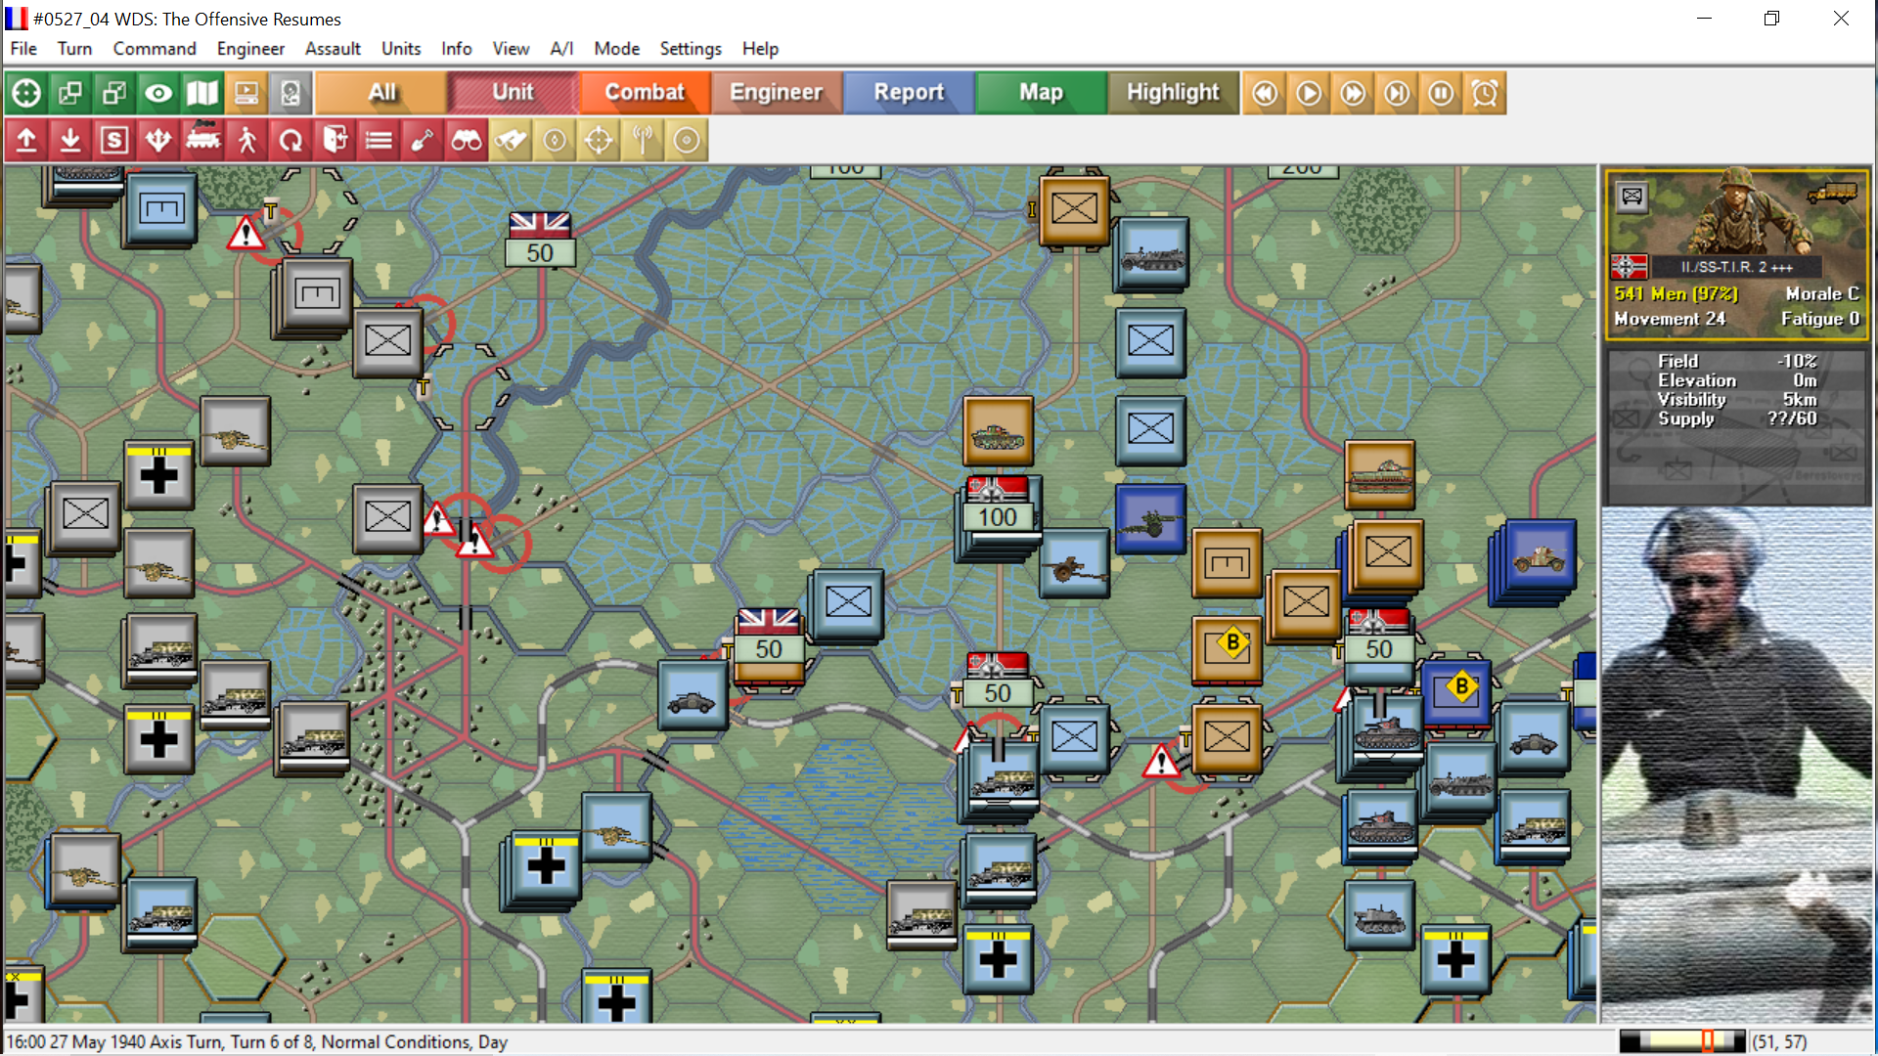Select the Unit toolbar tab
Viewport: 1878px width, 1056px height.
(513, 93)
